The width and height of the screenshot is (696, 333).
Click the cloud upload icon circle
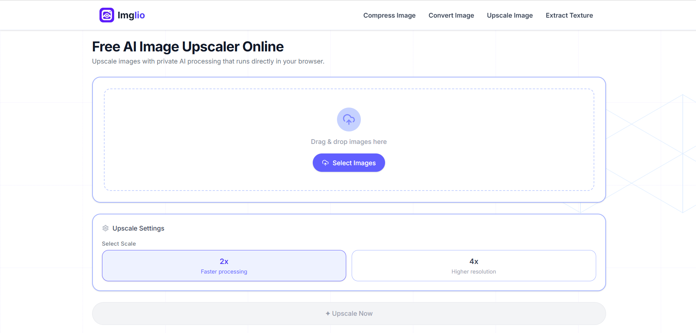pyautogui.click(x=349, y=119)
